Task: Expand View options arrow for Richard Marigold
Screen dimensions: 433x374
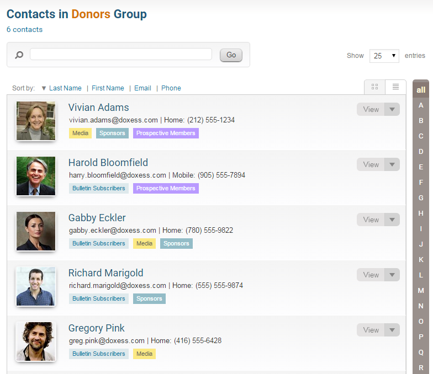Action: (x=392, y=275)
